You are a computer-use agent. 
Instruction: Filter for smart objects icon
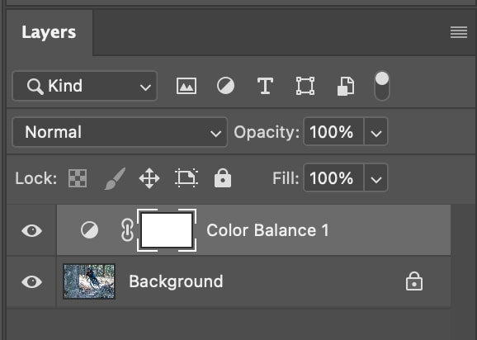click(346, 87)
